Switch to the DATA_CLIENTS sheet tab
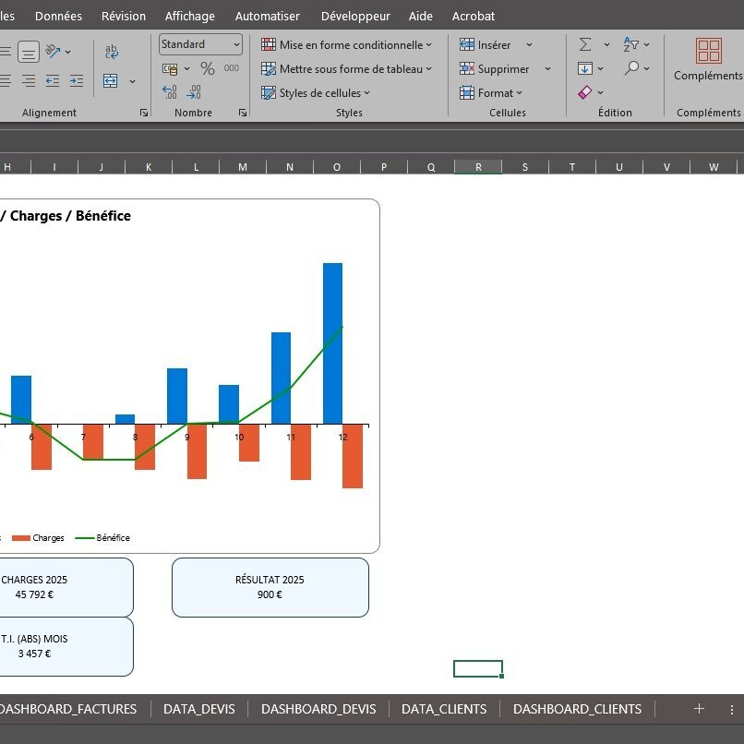The height and width of the screenshot is (744, 744). [444, 709]
